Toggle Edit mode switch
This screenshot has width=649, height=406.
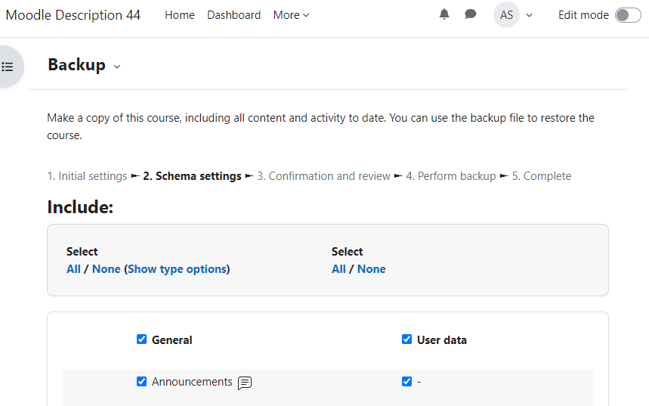tap(628, 15)
